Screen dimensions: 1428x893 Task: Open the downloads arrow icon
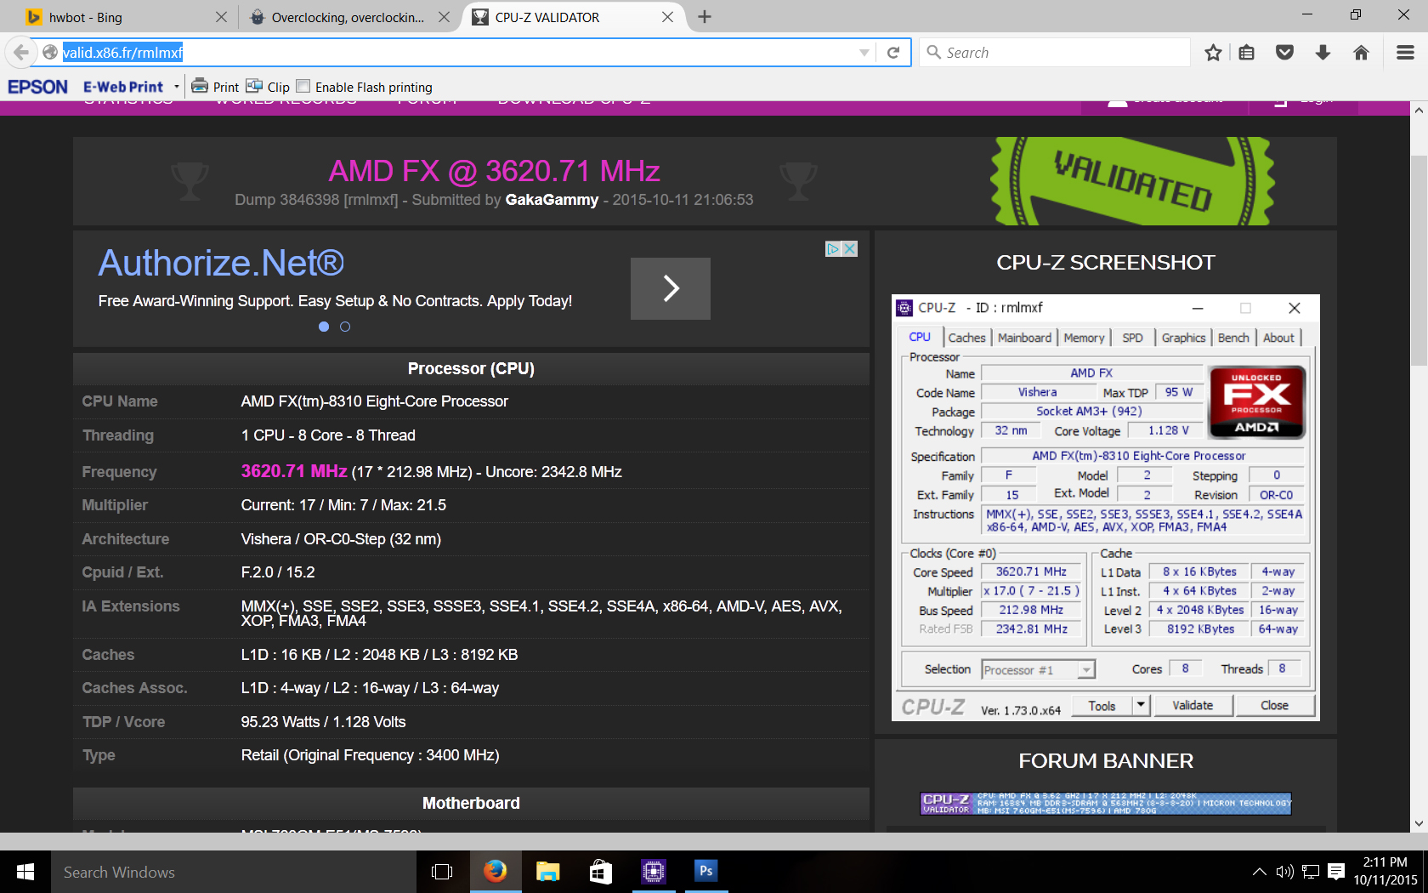point(1323,53)
